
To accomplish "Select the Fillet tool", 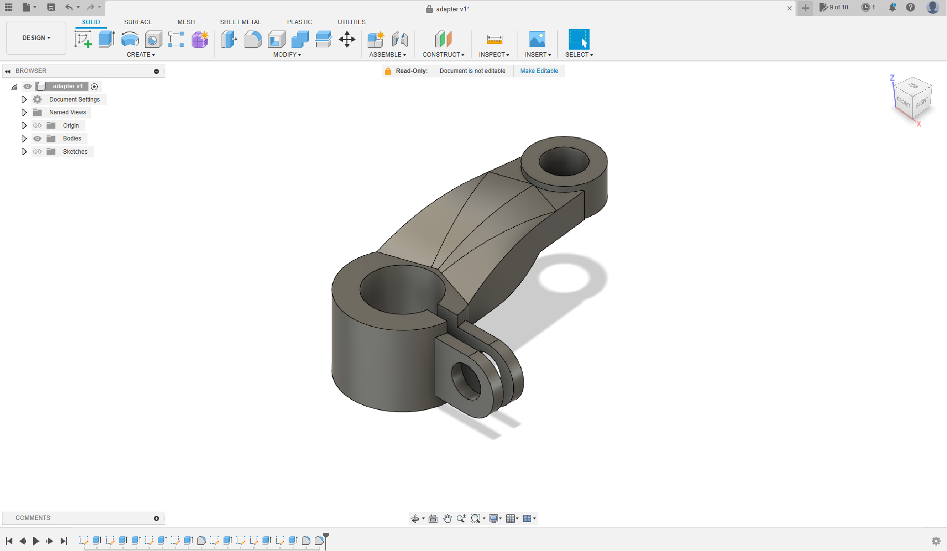I will (253, 39).
